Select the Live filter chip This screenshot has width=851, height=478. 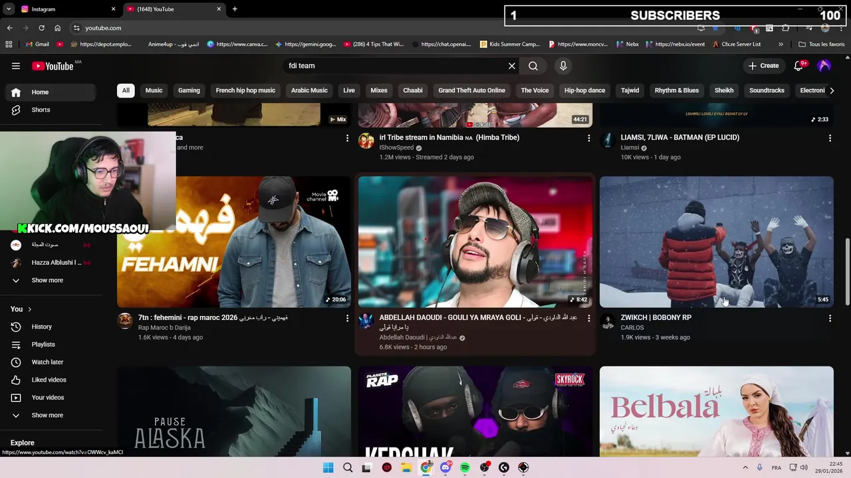tap(349, 90)
